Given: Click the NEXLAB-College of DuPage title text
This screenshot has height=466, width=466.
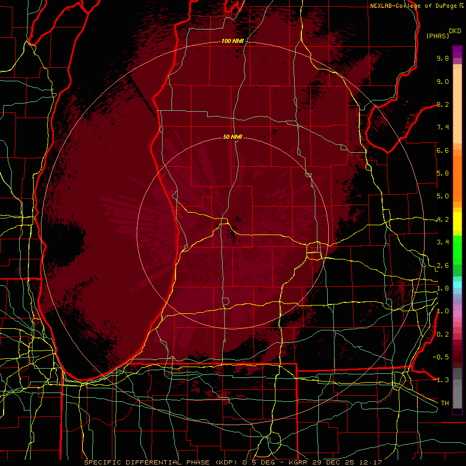Looking at the screenshot, I should (x=414, y=6).
